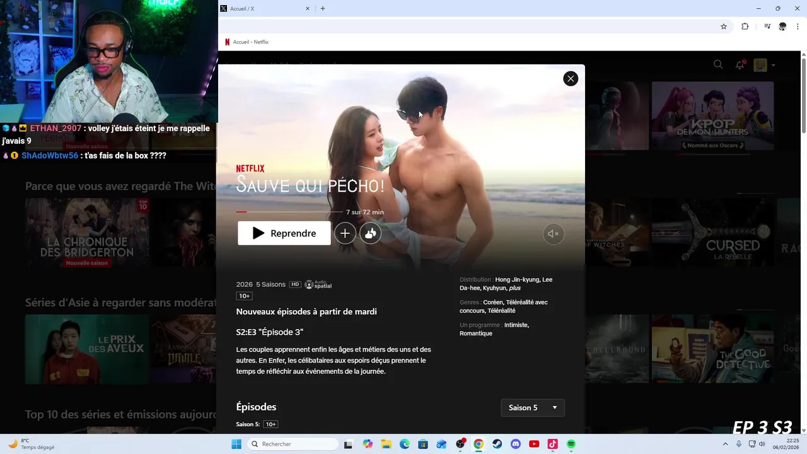Open The Good Detective thumbnail
Viewport: 807px width, 454px height.
(712, 349)
